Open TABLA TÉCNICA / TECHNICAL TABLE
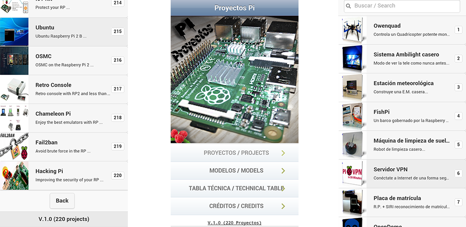 pos(234,188)
